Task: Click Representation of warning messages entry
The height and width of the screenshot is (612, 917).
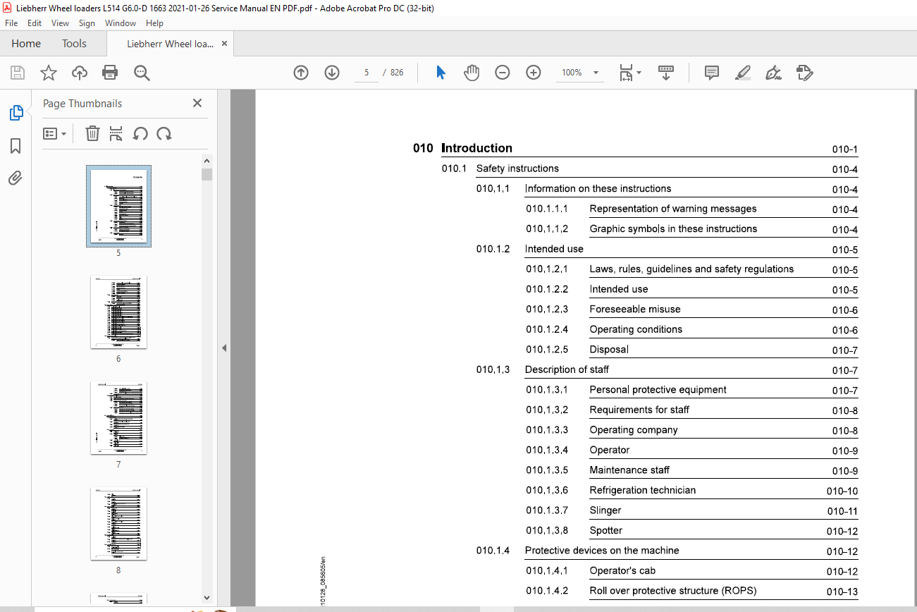Action: [673, 209]
